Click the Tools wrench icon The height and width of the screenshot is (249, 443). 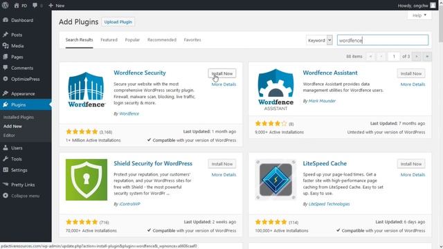6,159
